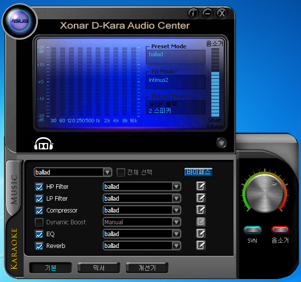Open the HP Filter preset dropdown

[x=142, y=186]
